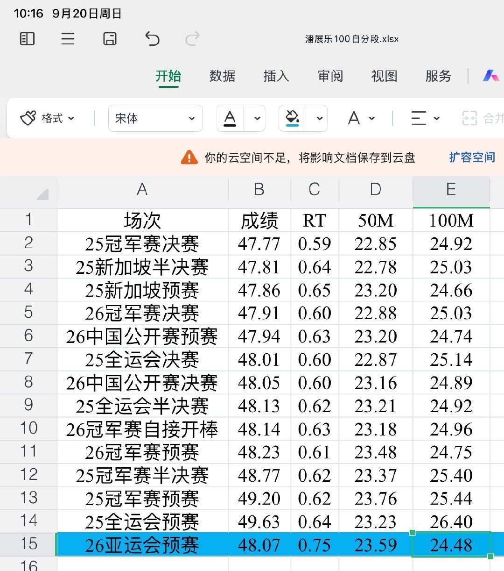Image resolution: width=504 pixels, height=571 pixels.
Task: Apply fill color with paint bucket icon
Action: pyautogui.click(x=292, y=118)
